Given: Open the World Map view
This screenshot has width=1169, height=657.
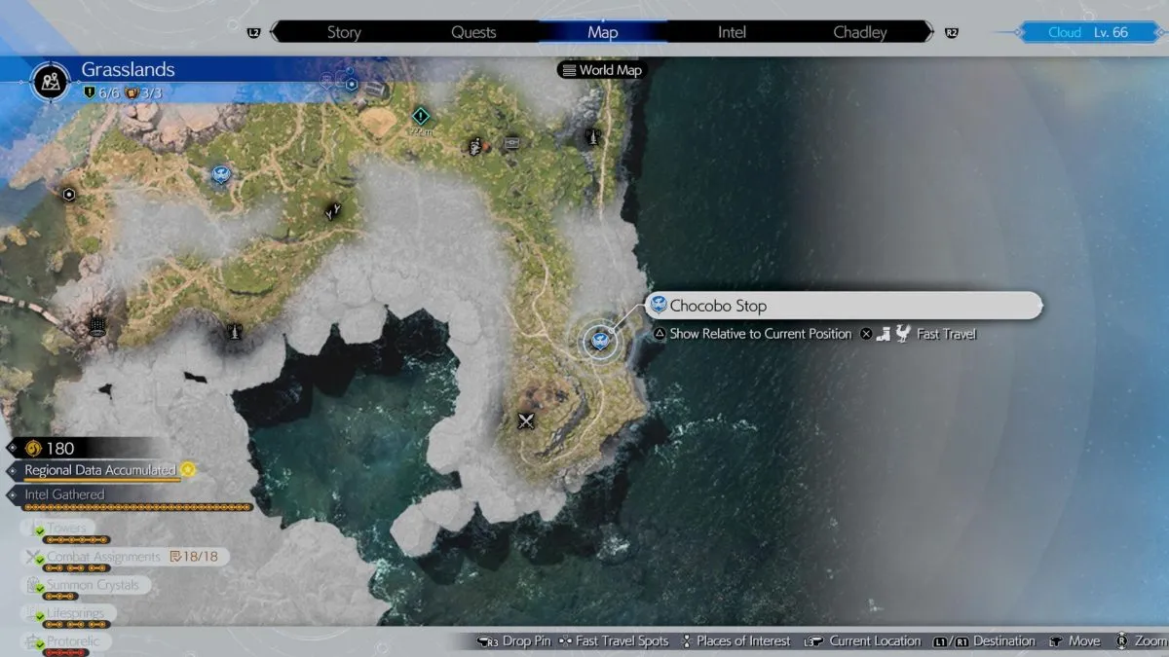Looking at the screenshot, I should (601, 70).
